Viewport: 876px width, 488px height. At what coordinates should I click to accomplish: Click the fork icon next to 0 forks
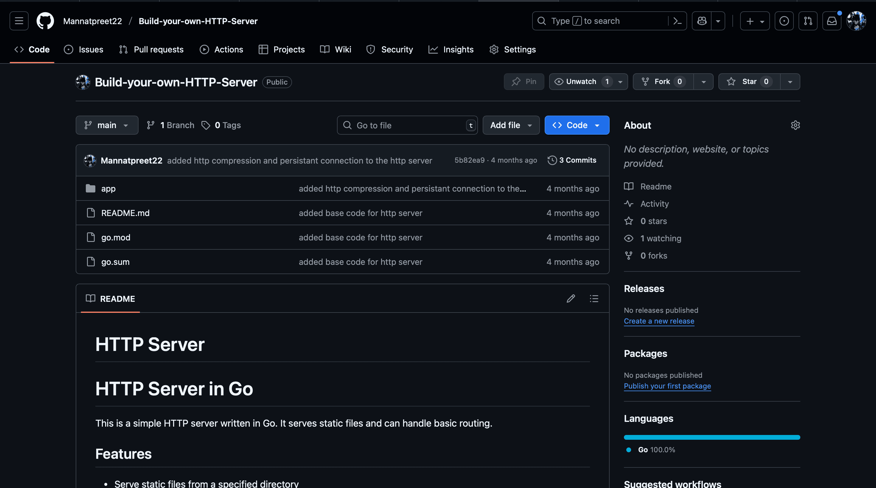(629, 256)
